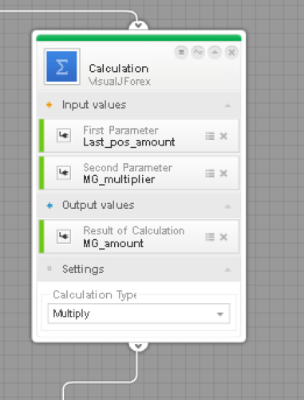Remove the MG_multiplier second parameter
The height and width of the screenshot is (400, 304).
[x=223, y=174]
